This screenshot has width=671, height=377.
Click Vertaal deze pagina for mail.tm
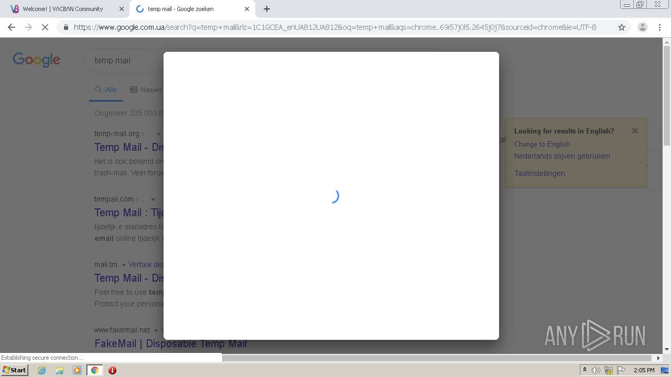coord(146,264)
